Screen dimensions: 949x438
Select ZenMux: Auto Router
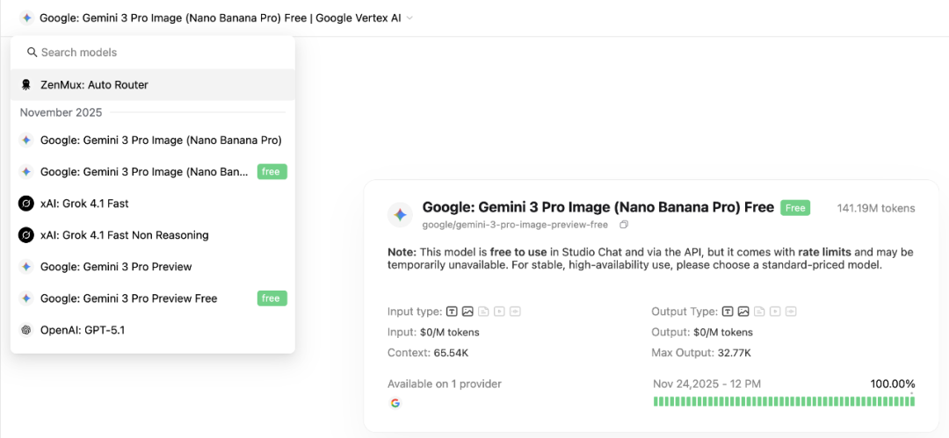[x=153, y=84]
